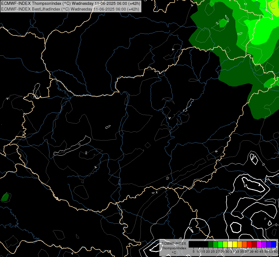This screenshot has height=257, width=279.
Task: Select the dark green 20–25 legend swatch
Action: [211, 244]
